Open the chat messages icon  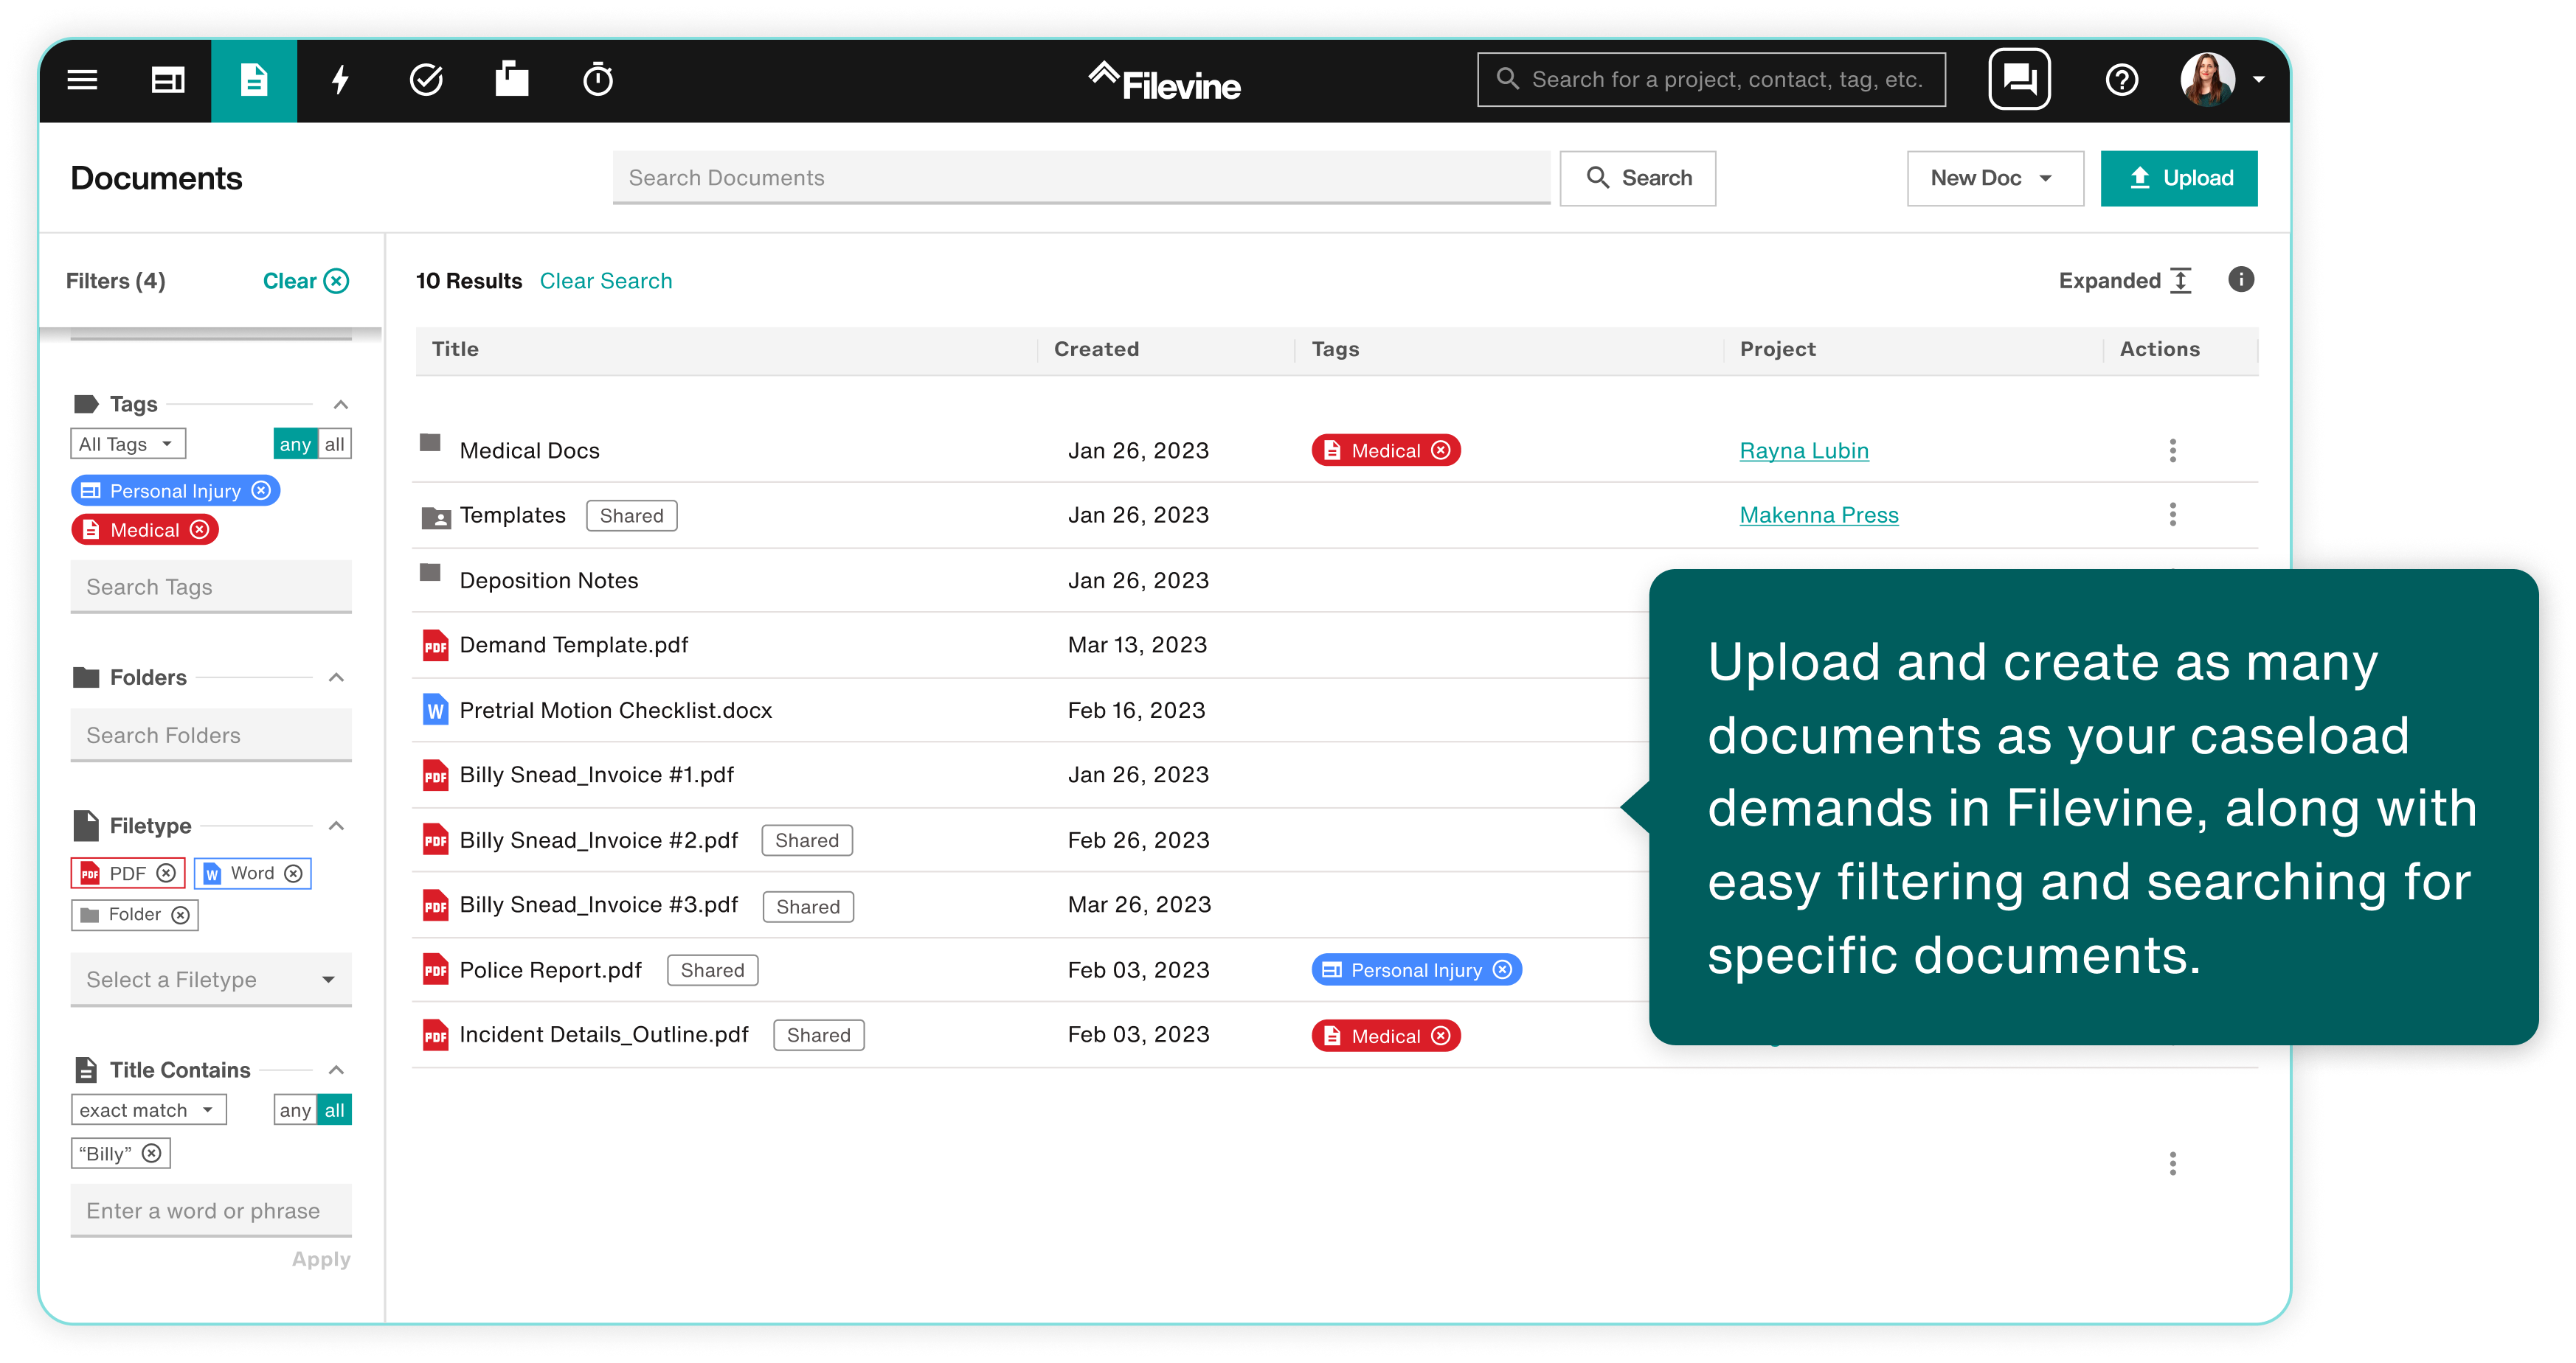pyautogui.click(x=2019, y=79)
